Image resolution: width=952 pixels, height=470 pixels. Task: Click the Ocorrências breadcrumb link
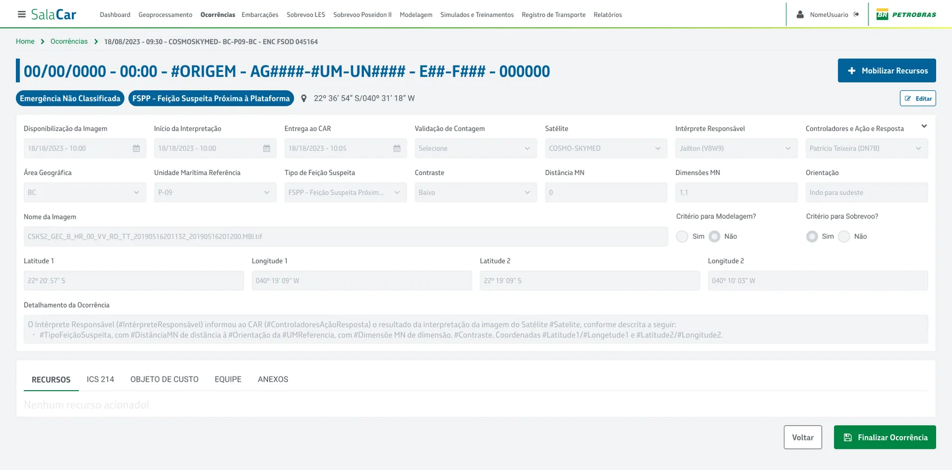[69, 41]
